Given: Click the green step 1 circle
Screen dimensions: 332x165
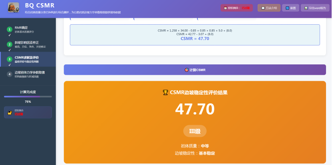Looking at the screenshot, I should [x=9, y=29].
